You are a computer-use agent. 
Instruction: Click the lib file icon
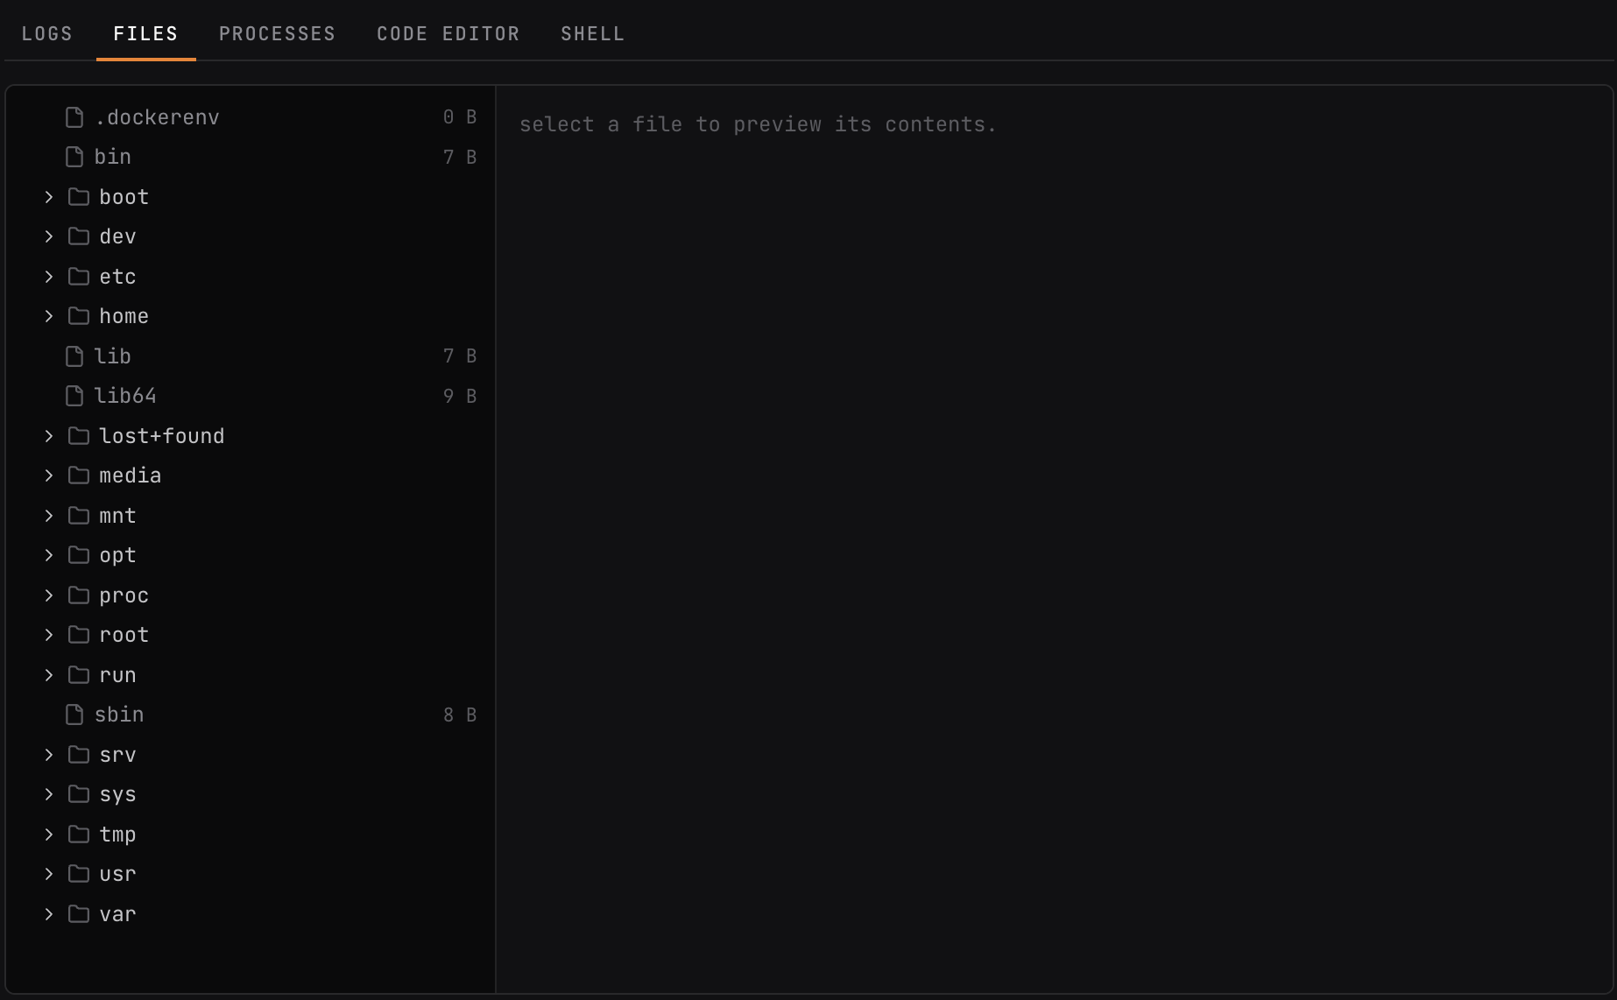click(x=74, y=356)
